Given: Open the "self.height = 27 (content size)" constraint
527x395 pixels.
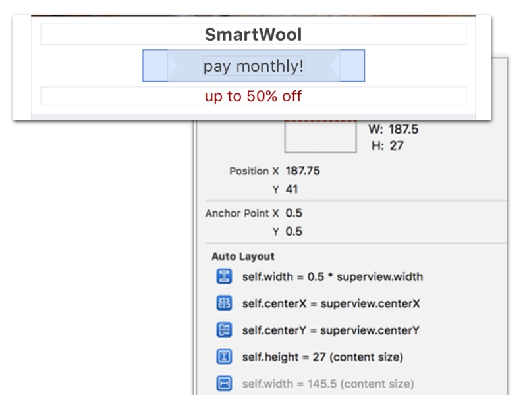Looking at the screenshot, I should (x=322, y=357).
